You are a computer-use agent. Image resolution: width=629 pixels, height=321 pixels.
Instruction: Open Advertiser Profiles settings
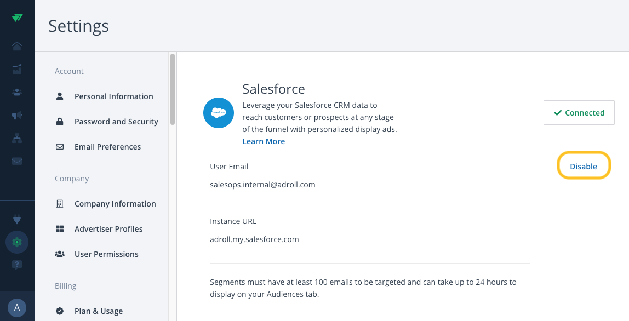108,229
